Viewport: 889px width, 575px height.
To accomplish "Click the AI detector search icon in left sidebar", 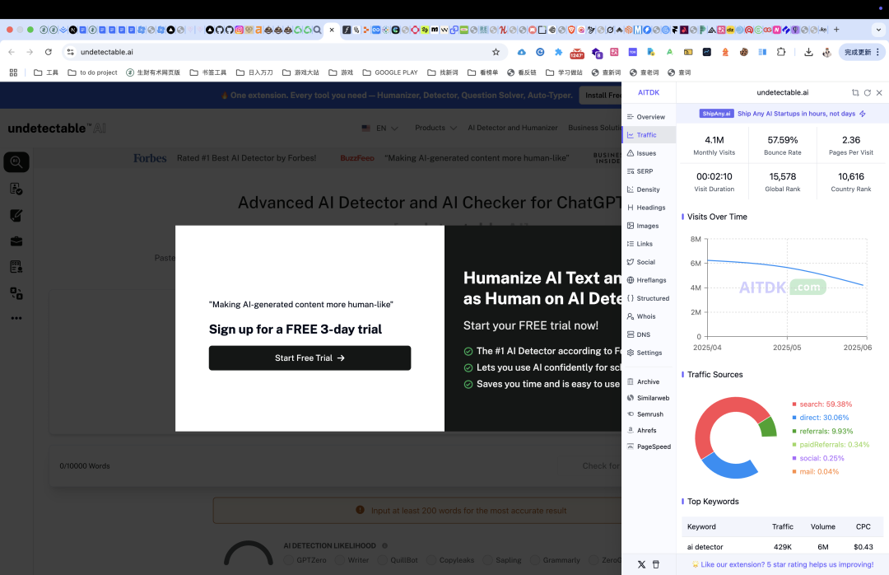I will (16, 162).
